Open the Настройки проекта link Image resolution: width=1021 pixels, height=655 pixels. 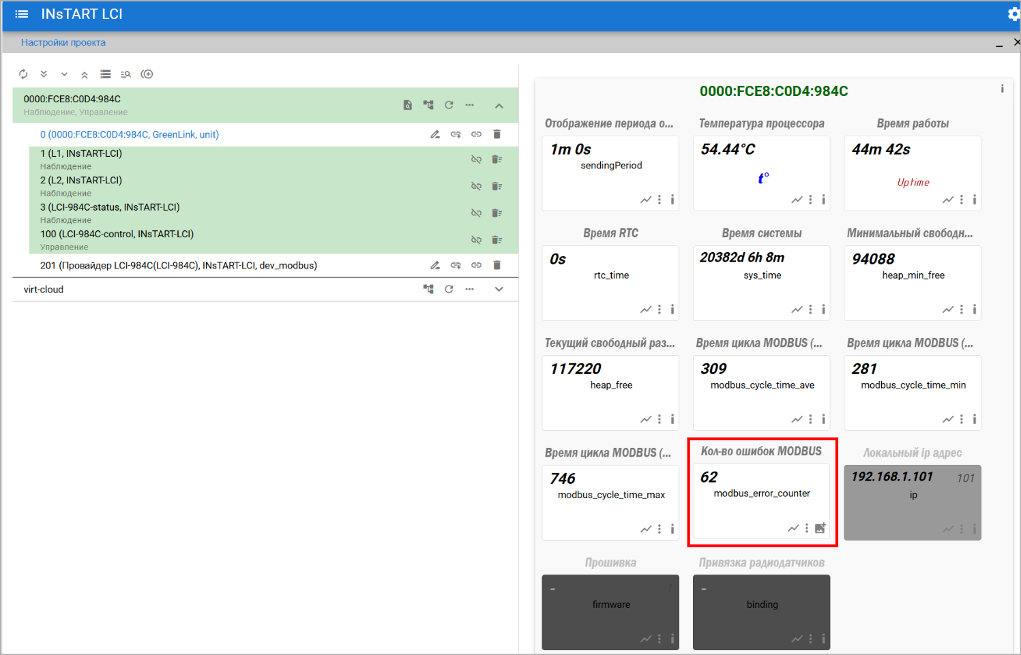coord(63,42)
